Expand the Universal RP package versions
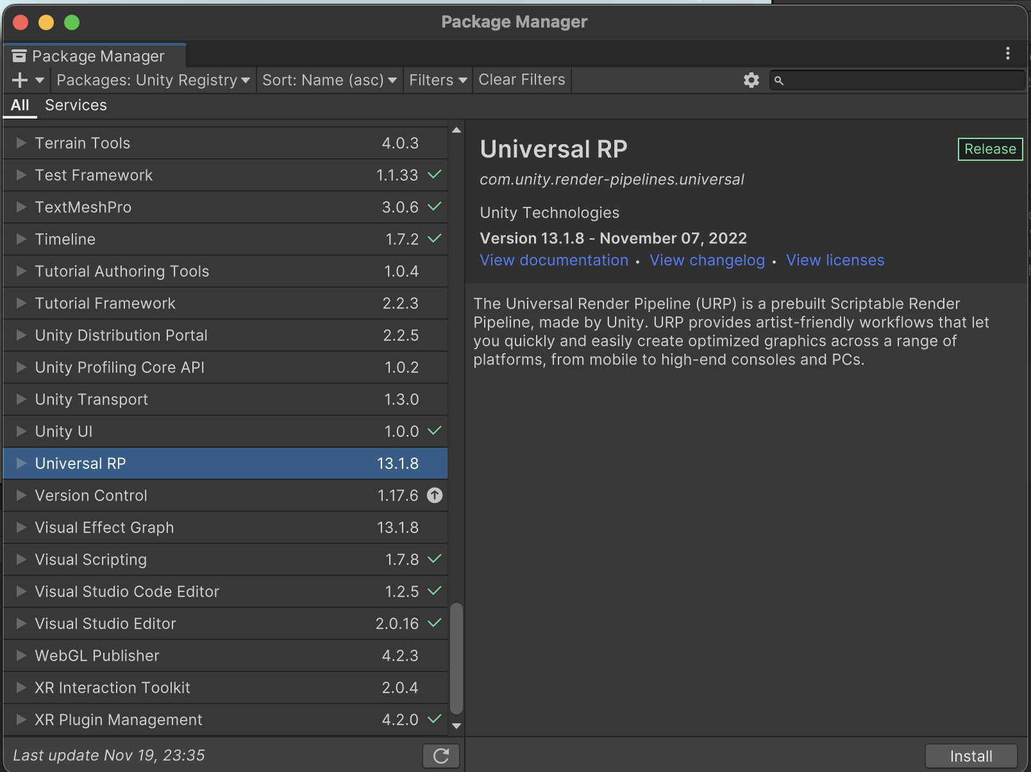Screen dimensions: 1031x772 coord(21,463)
